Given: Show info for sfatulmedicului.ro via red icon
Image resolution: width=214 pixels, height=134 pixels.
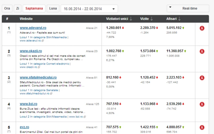Looking at the screenshot, I should click(202, 78).
